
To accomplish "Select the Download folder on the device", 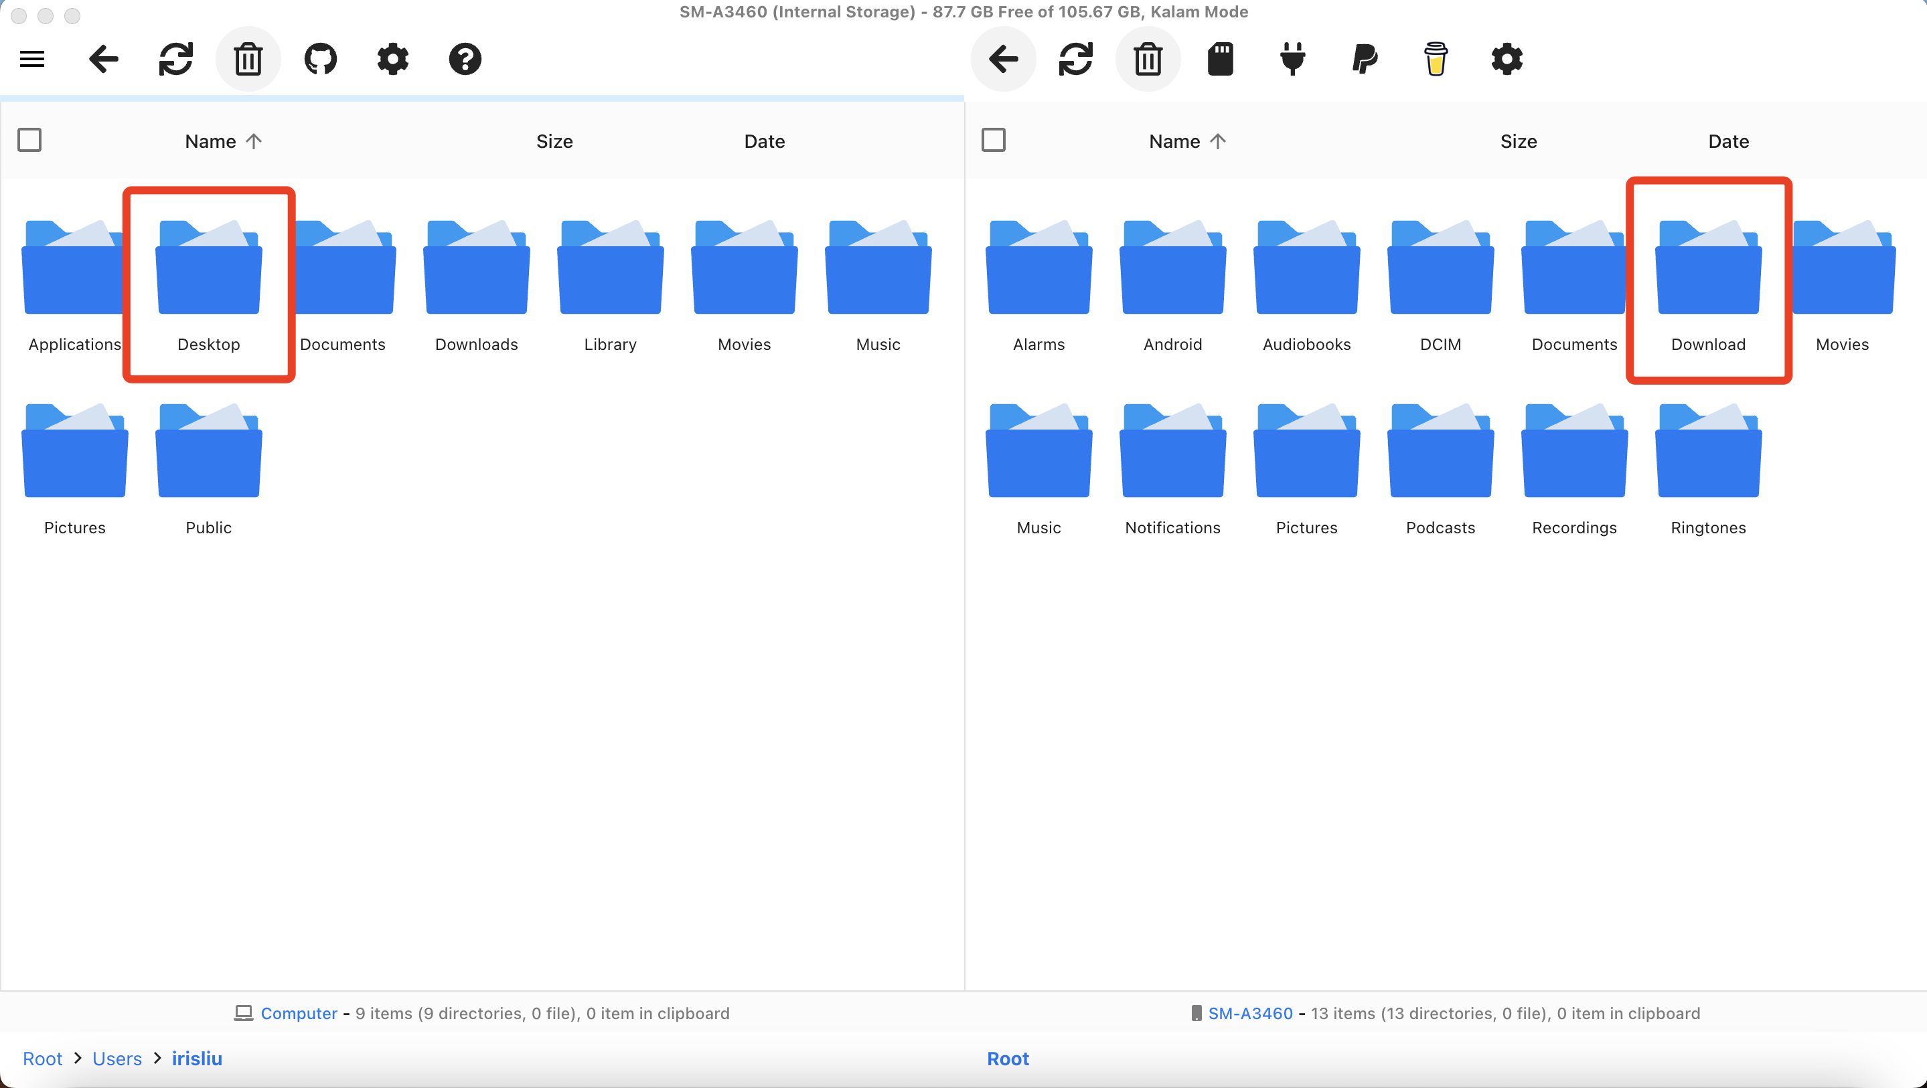I will coord(1709,287).
